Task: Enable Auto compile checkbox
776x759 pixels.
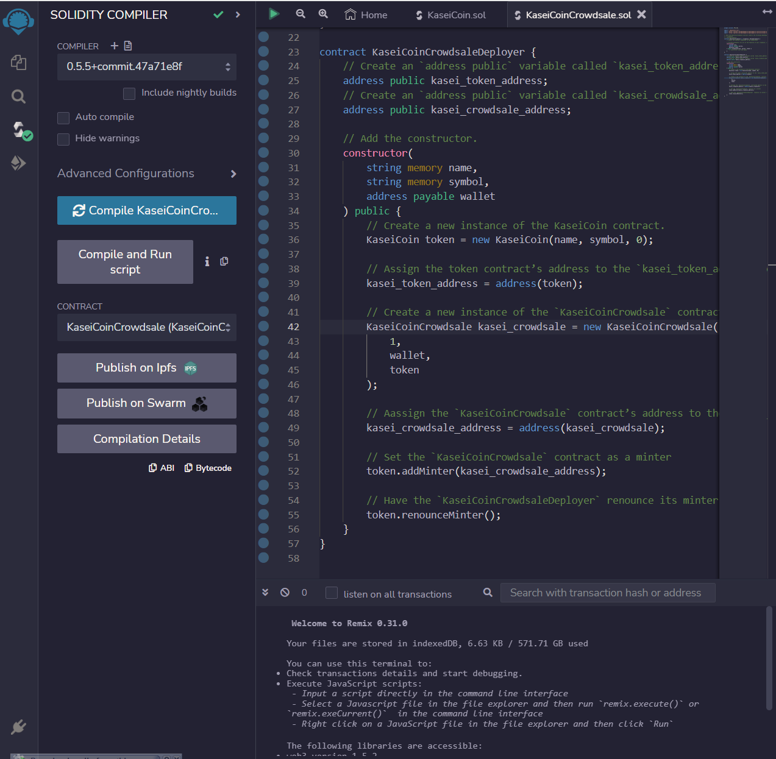Action: point(63,118)
